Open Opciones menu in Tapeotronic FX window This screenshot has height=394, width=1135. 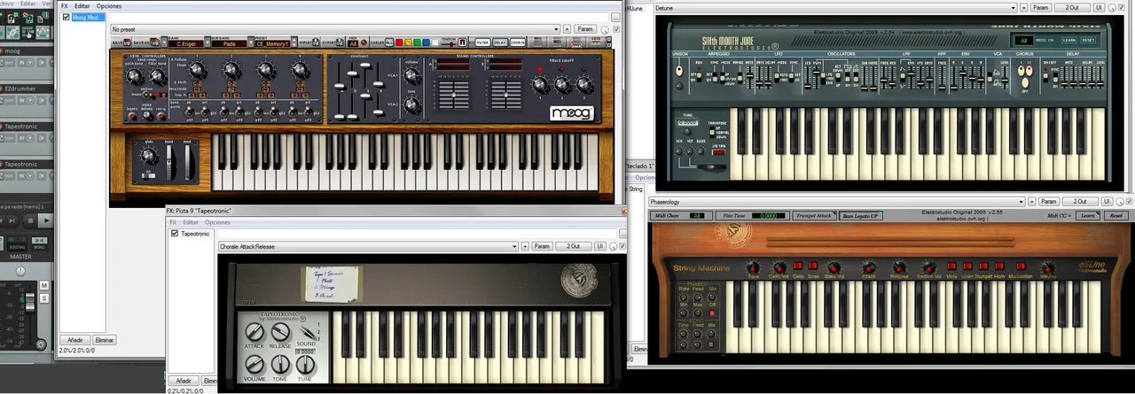217,222
